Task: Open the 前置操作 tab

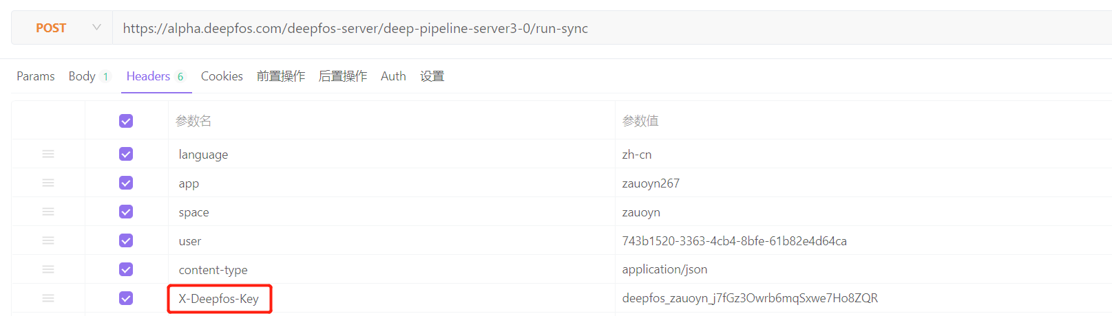Action: [281, 76]
